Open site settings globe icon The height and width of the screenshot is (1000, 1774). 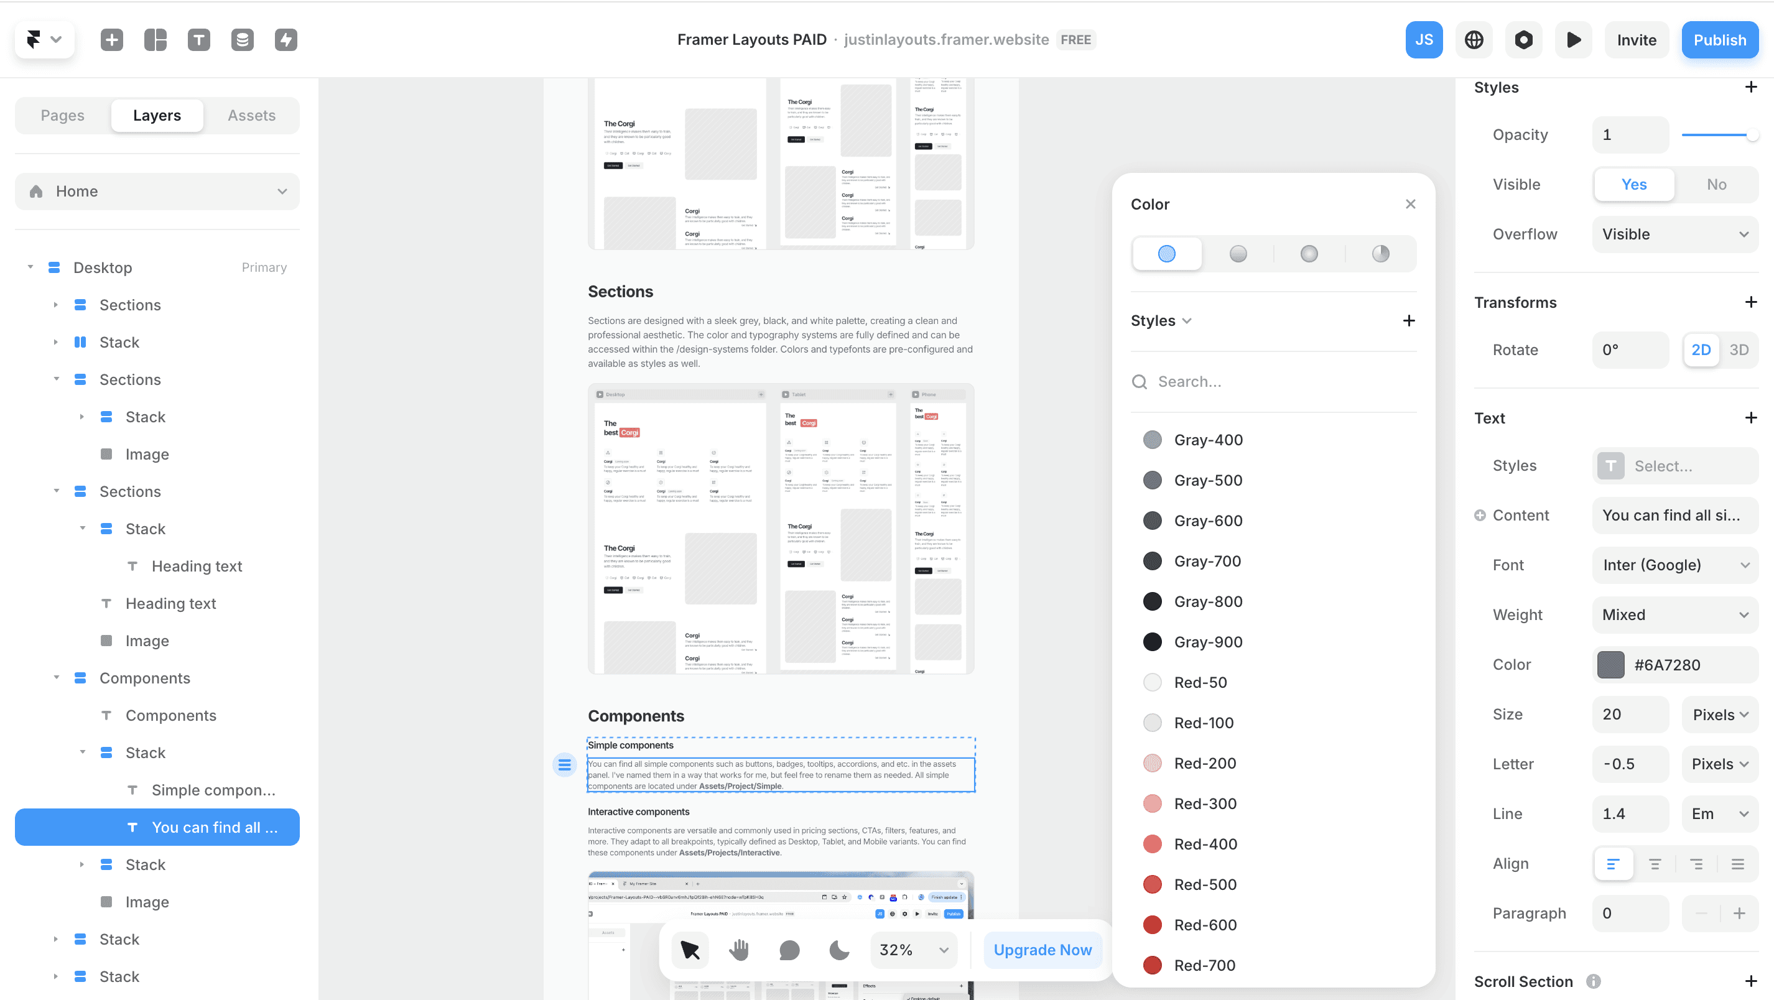tap(1474, 40)
